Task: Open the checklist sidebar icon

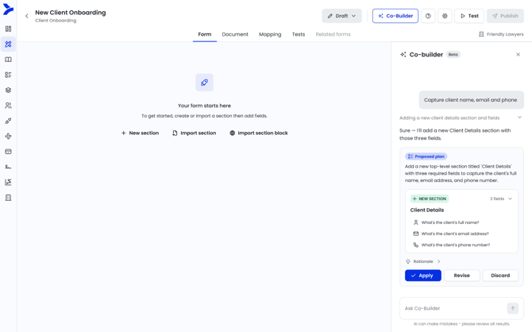Action: pos(8,75)
